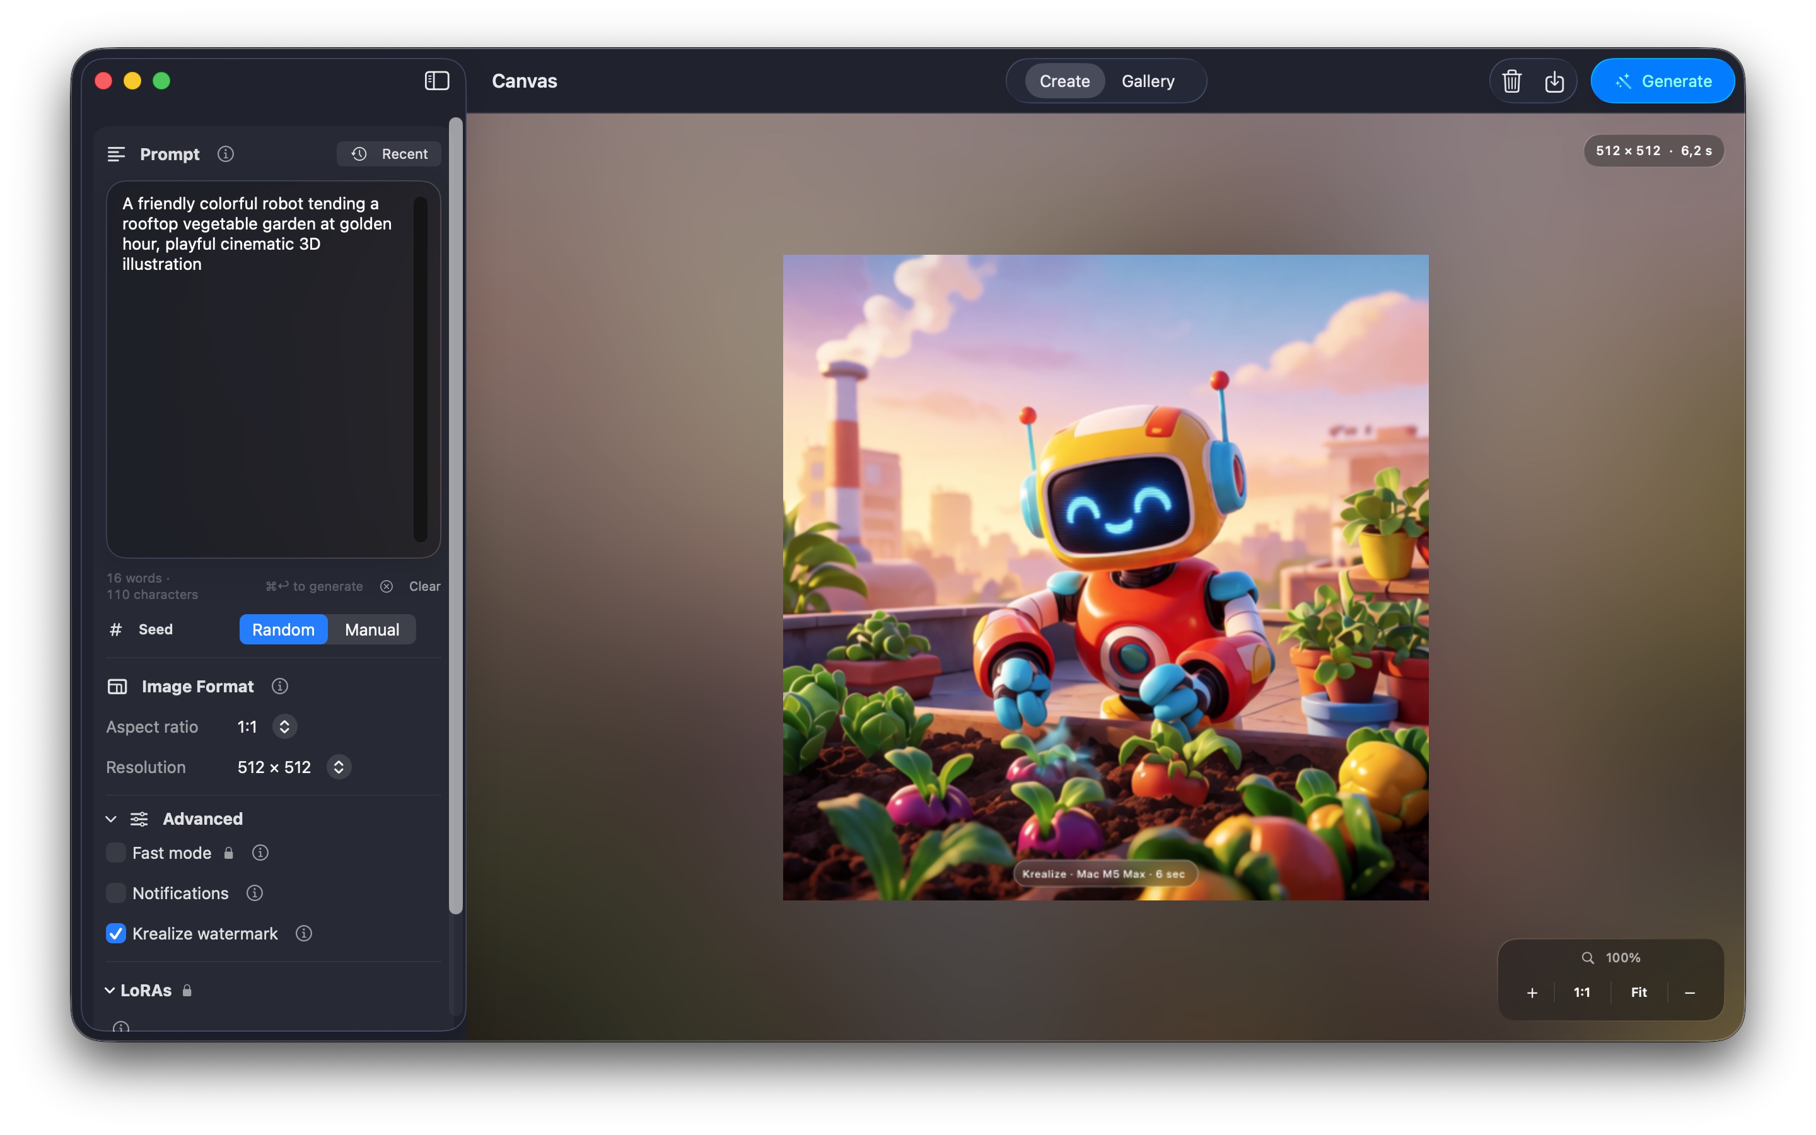Click the "512 × 512 · 6,2 s" badge
This screenshot has height=1135, width=1816.
[1653, 151]
